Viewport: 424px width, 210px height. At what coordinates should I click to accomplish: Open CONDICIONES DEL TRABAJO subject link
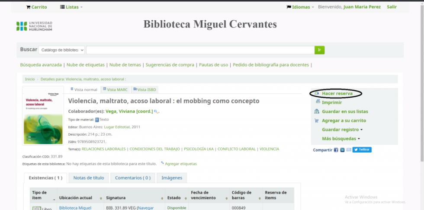coord(155,149)
